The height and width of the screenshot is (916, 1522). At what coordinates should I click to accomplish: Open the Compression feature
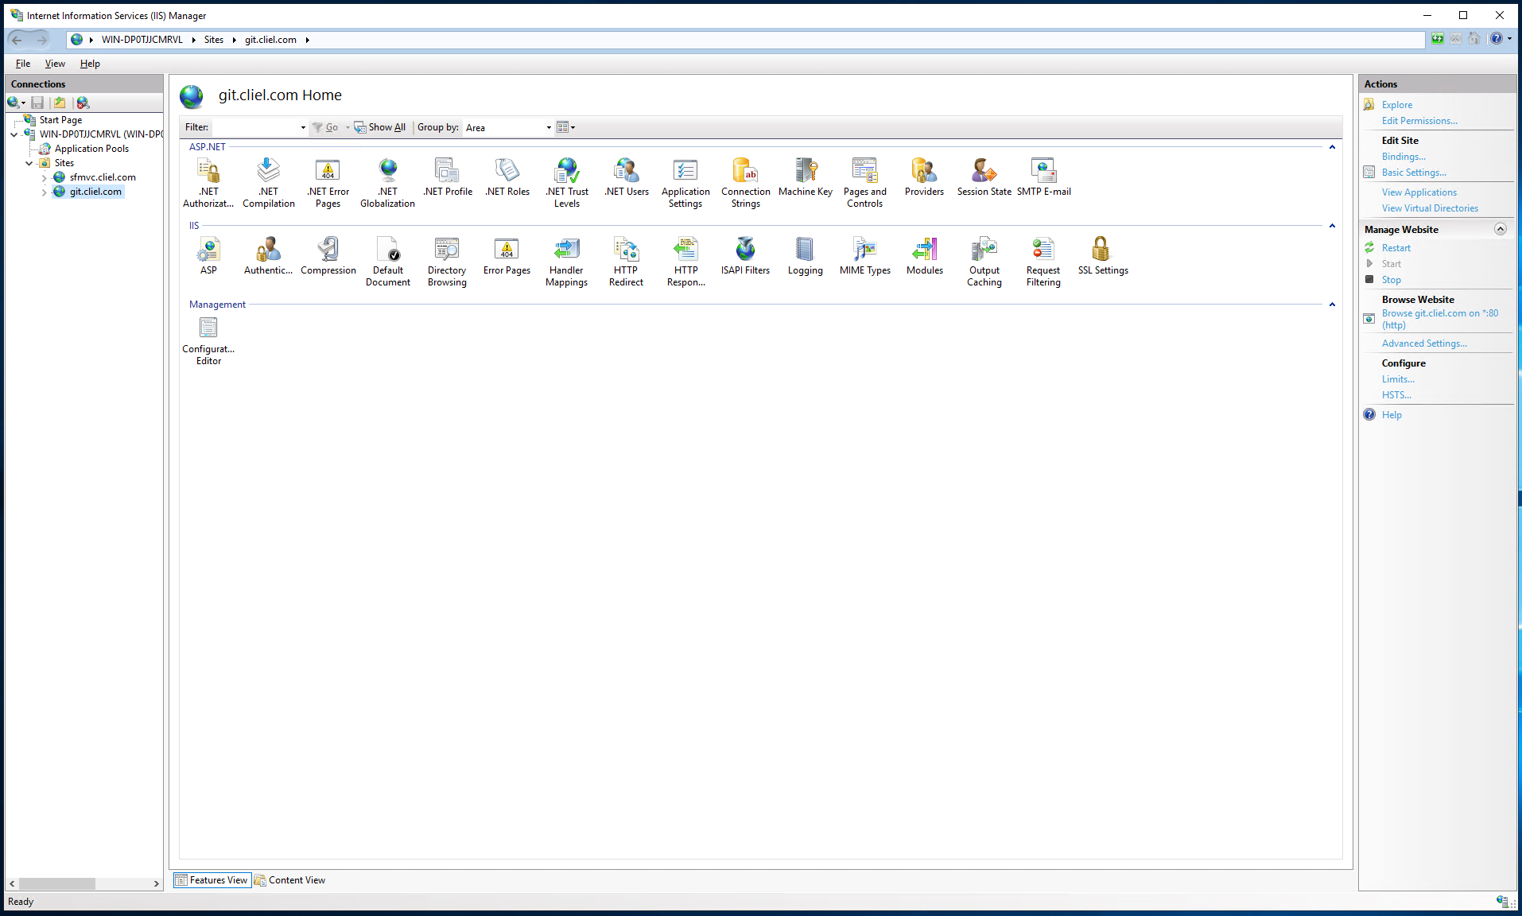click(328, 255)
